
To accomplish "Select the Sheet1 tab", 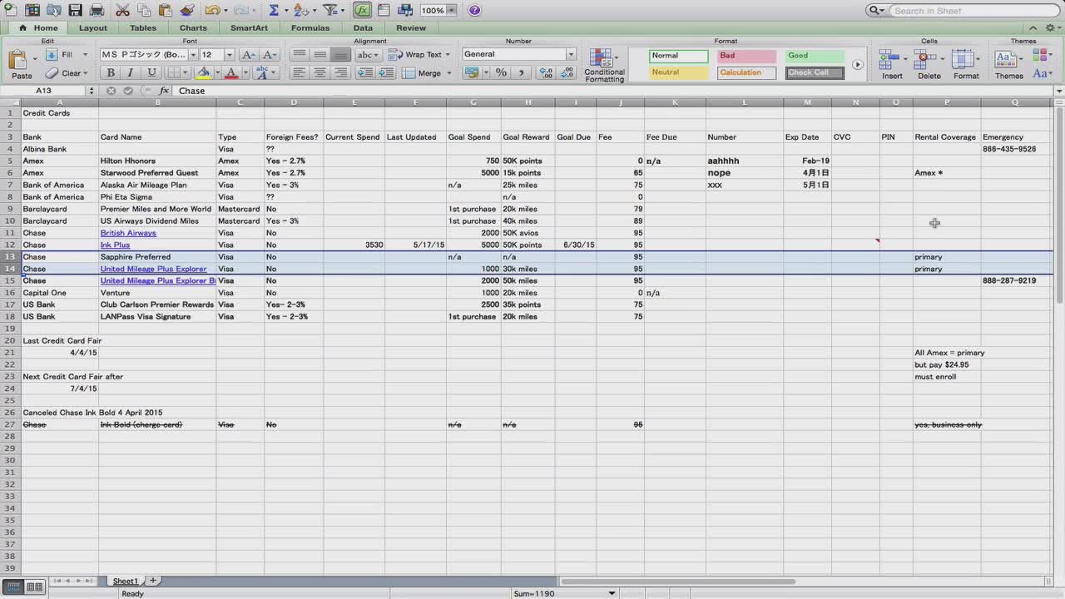I will tap(126, 581).
